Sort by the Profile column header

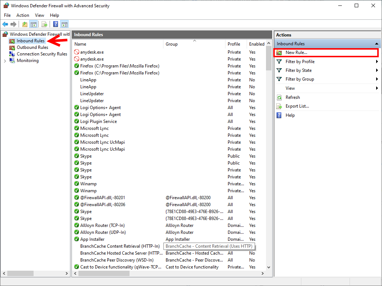[x=236, y=44]
